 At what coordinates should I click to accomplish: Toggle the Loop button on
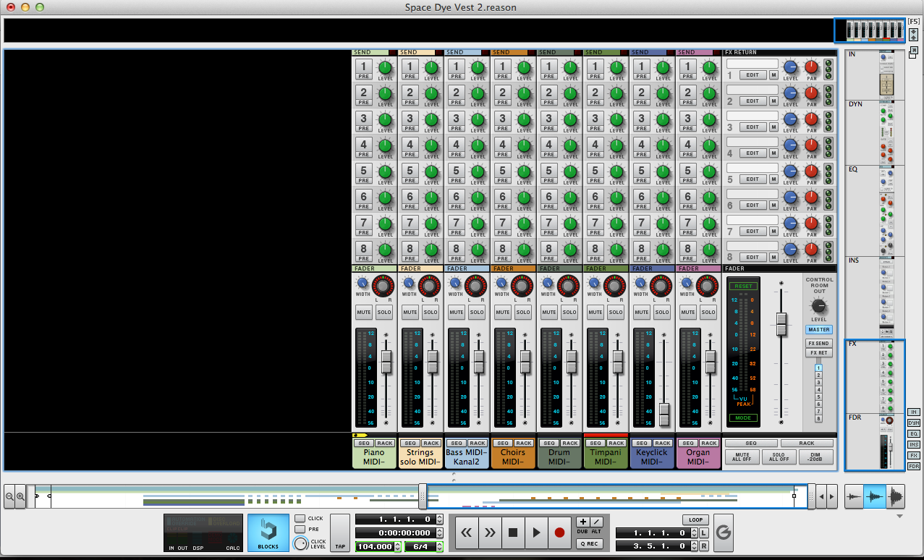pyautogui.click(x=695, y=519)
